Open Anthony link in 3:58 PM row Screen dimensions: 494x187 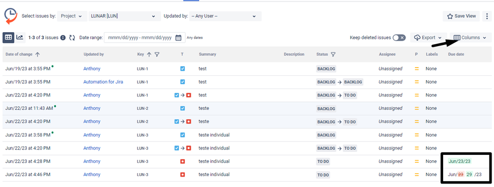(x=91, y=135)
